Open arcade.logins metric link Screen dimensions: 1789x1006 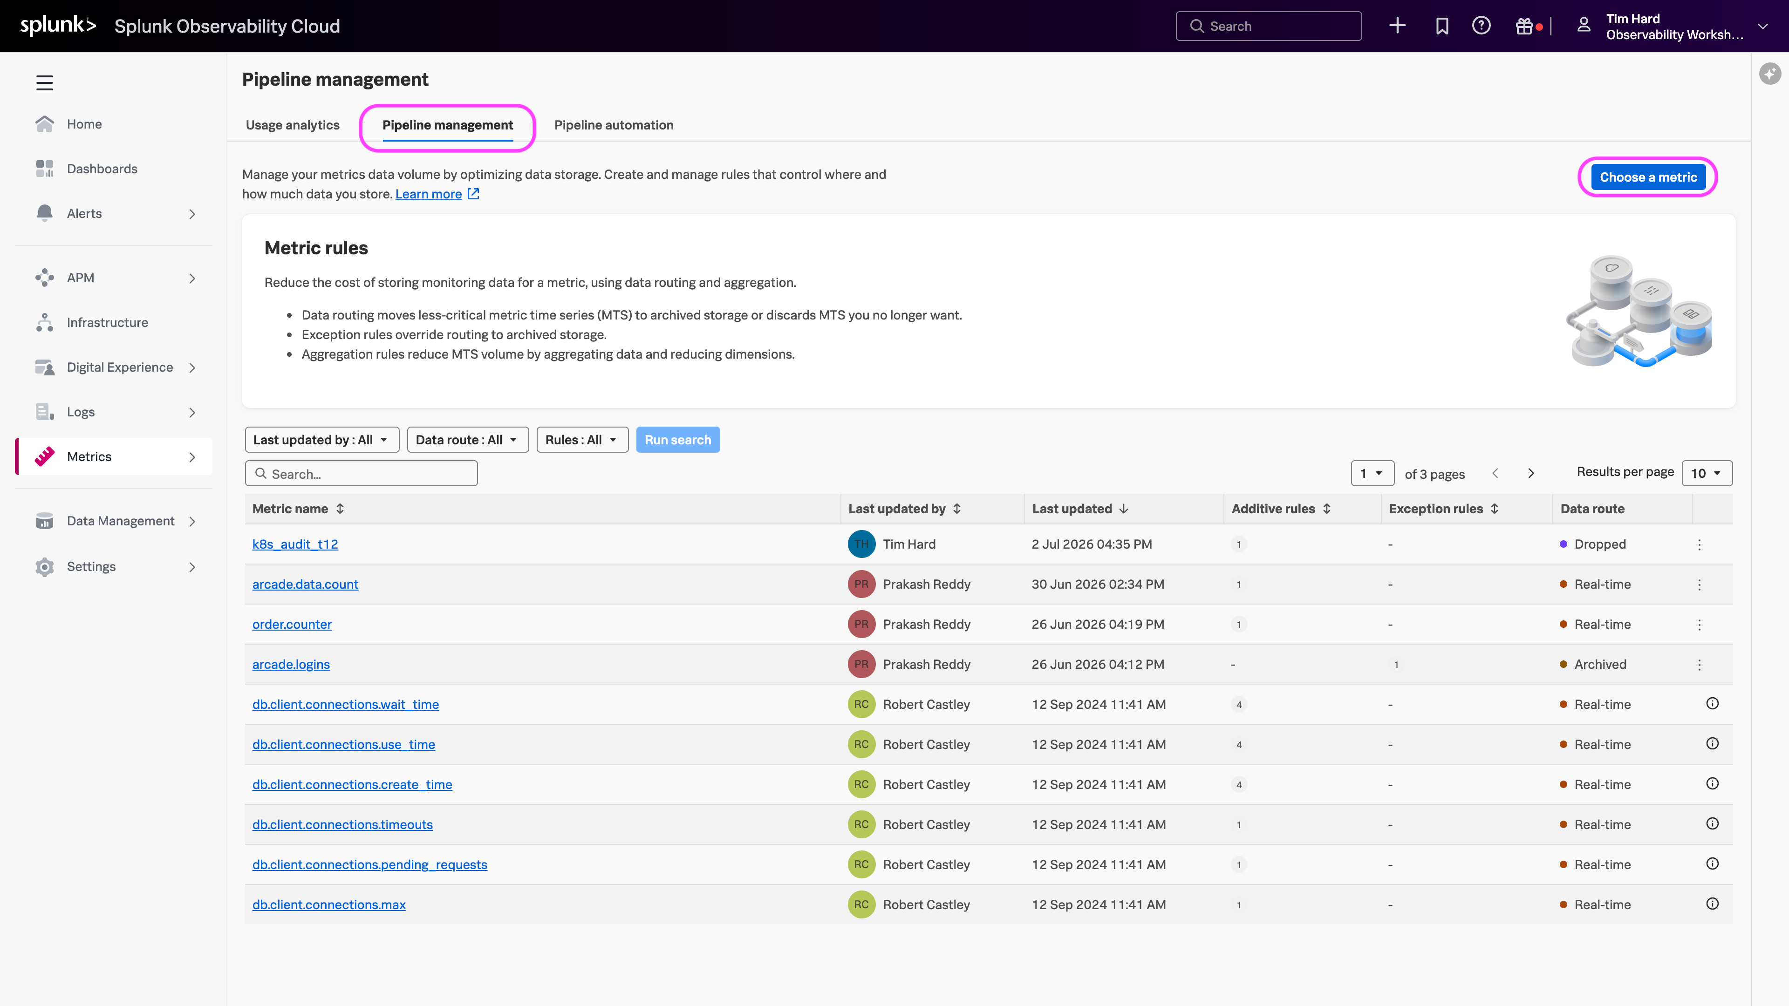(291, 665)
